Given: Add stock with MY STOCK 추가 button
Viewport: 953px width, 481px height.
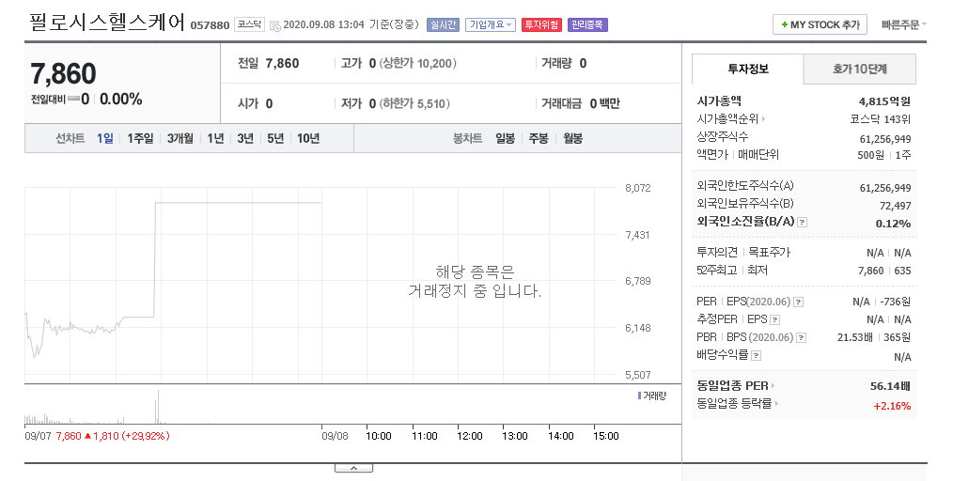Looking at the screenshot, I should pyautogui.click(x=820, y=25).
